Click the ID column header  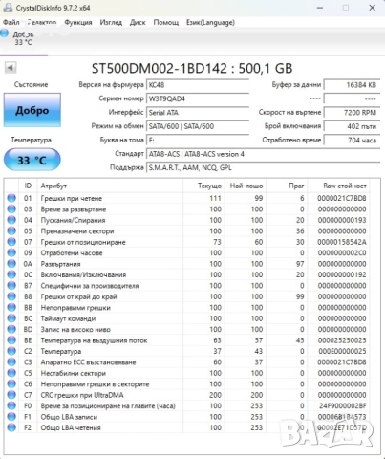click(x=28, y=186)
